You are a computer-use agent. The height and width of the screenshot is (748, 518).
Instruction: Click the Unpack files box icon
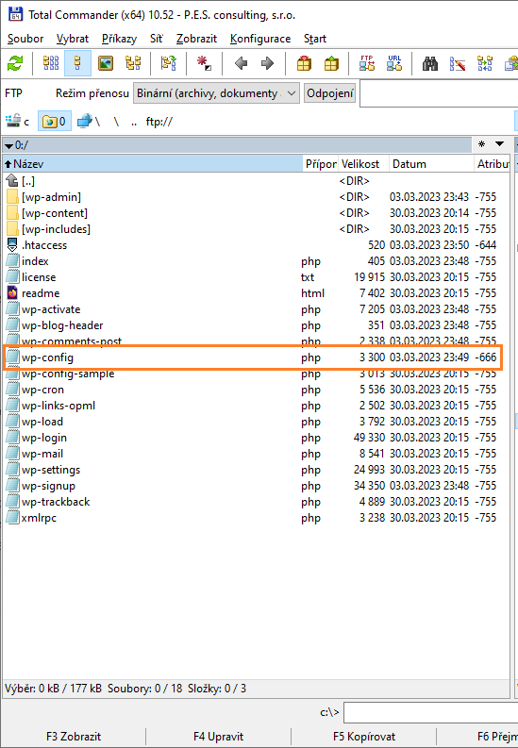point(331,63)
